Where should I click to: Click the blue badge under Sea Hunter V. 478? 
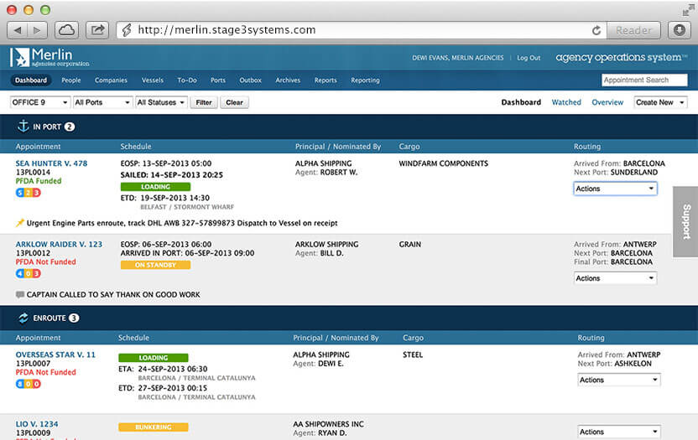(20, 192)
